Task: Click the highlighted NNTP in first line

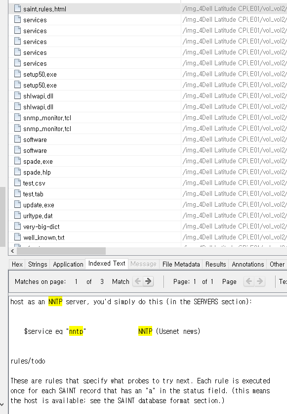Action: (x=55, y=302)
